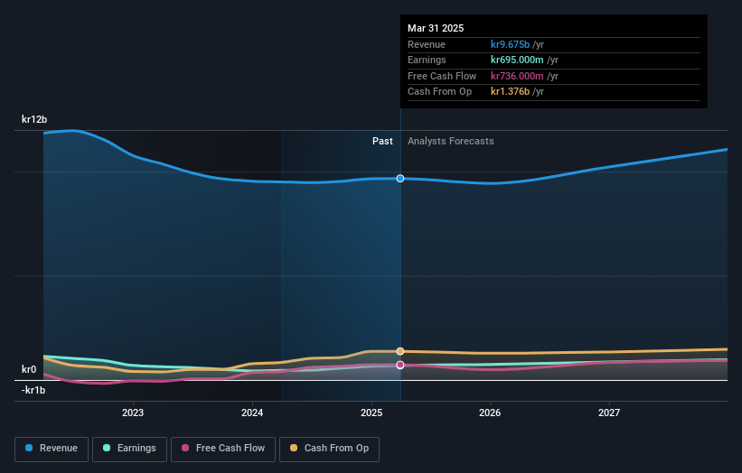Screen dimensions: 742x473
Task: Click the Analysts Forecasts label
Action: pos(450,141)
